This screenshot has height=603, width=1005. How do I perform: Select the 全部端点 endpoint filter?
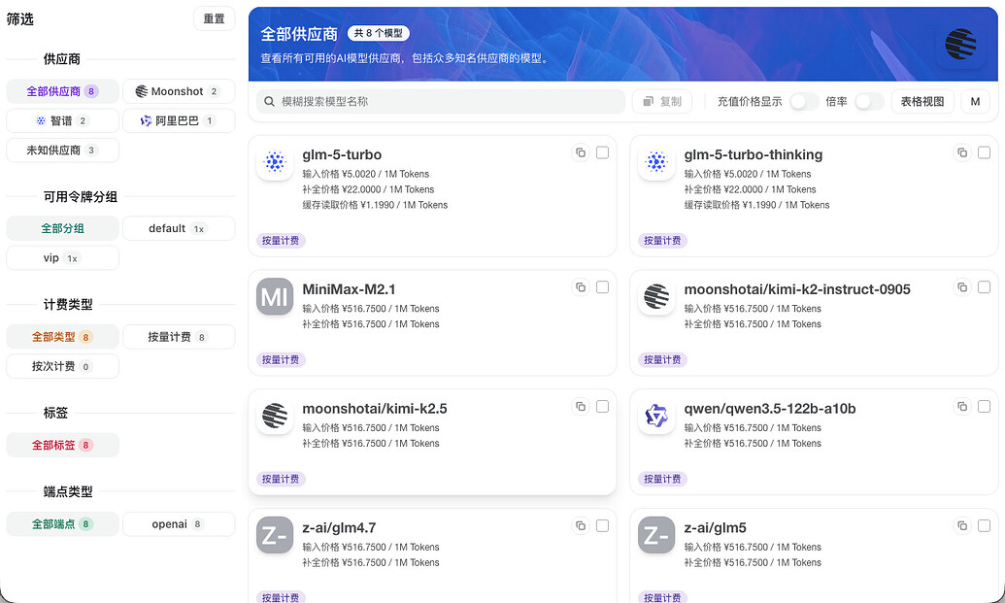click(62, 523)
